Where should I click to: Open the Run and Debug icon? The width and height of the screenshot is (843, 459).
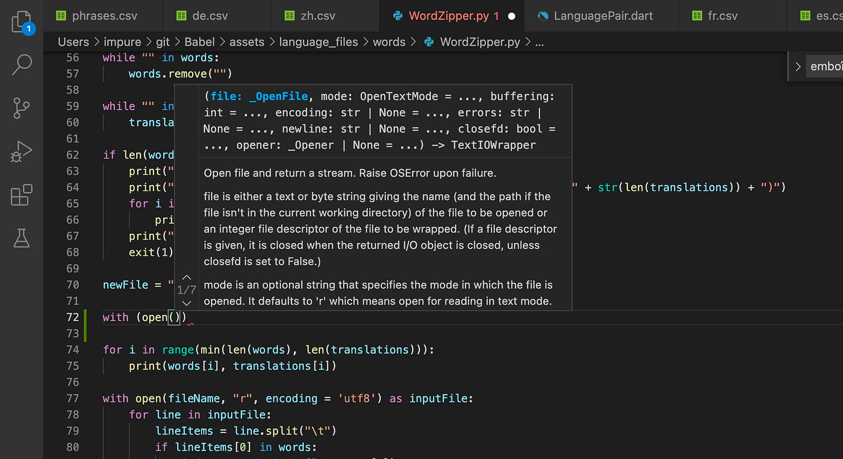click(x=22, y=152)
